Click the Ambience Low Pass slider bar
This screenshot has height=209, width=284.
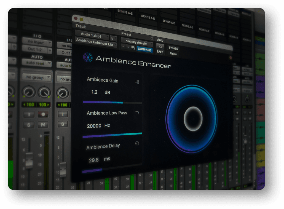112,135
